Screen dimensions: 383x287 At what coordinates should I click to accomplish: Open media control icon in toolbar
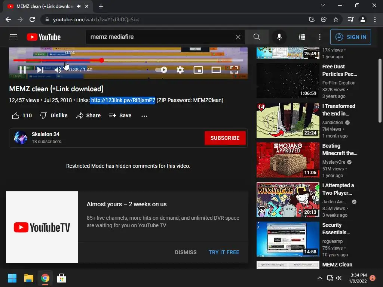coord(350,19)
